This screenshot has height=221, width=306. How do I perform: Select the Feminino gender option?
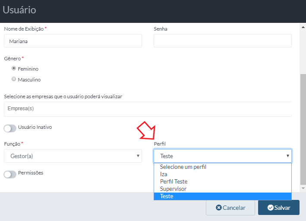pos(14,68)
